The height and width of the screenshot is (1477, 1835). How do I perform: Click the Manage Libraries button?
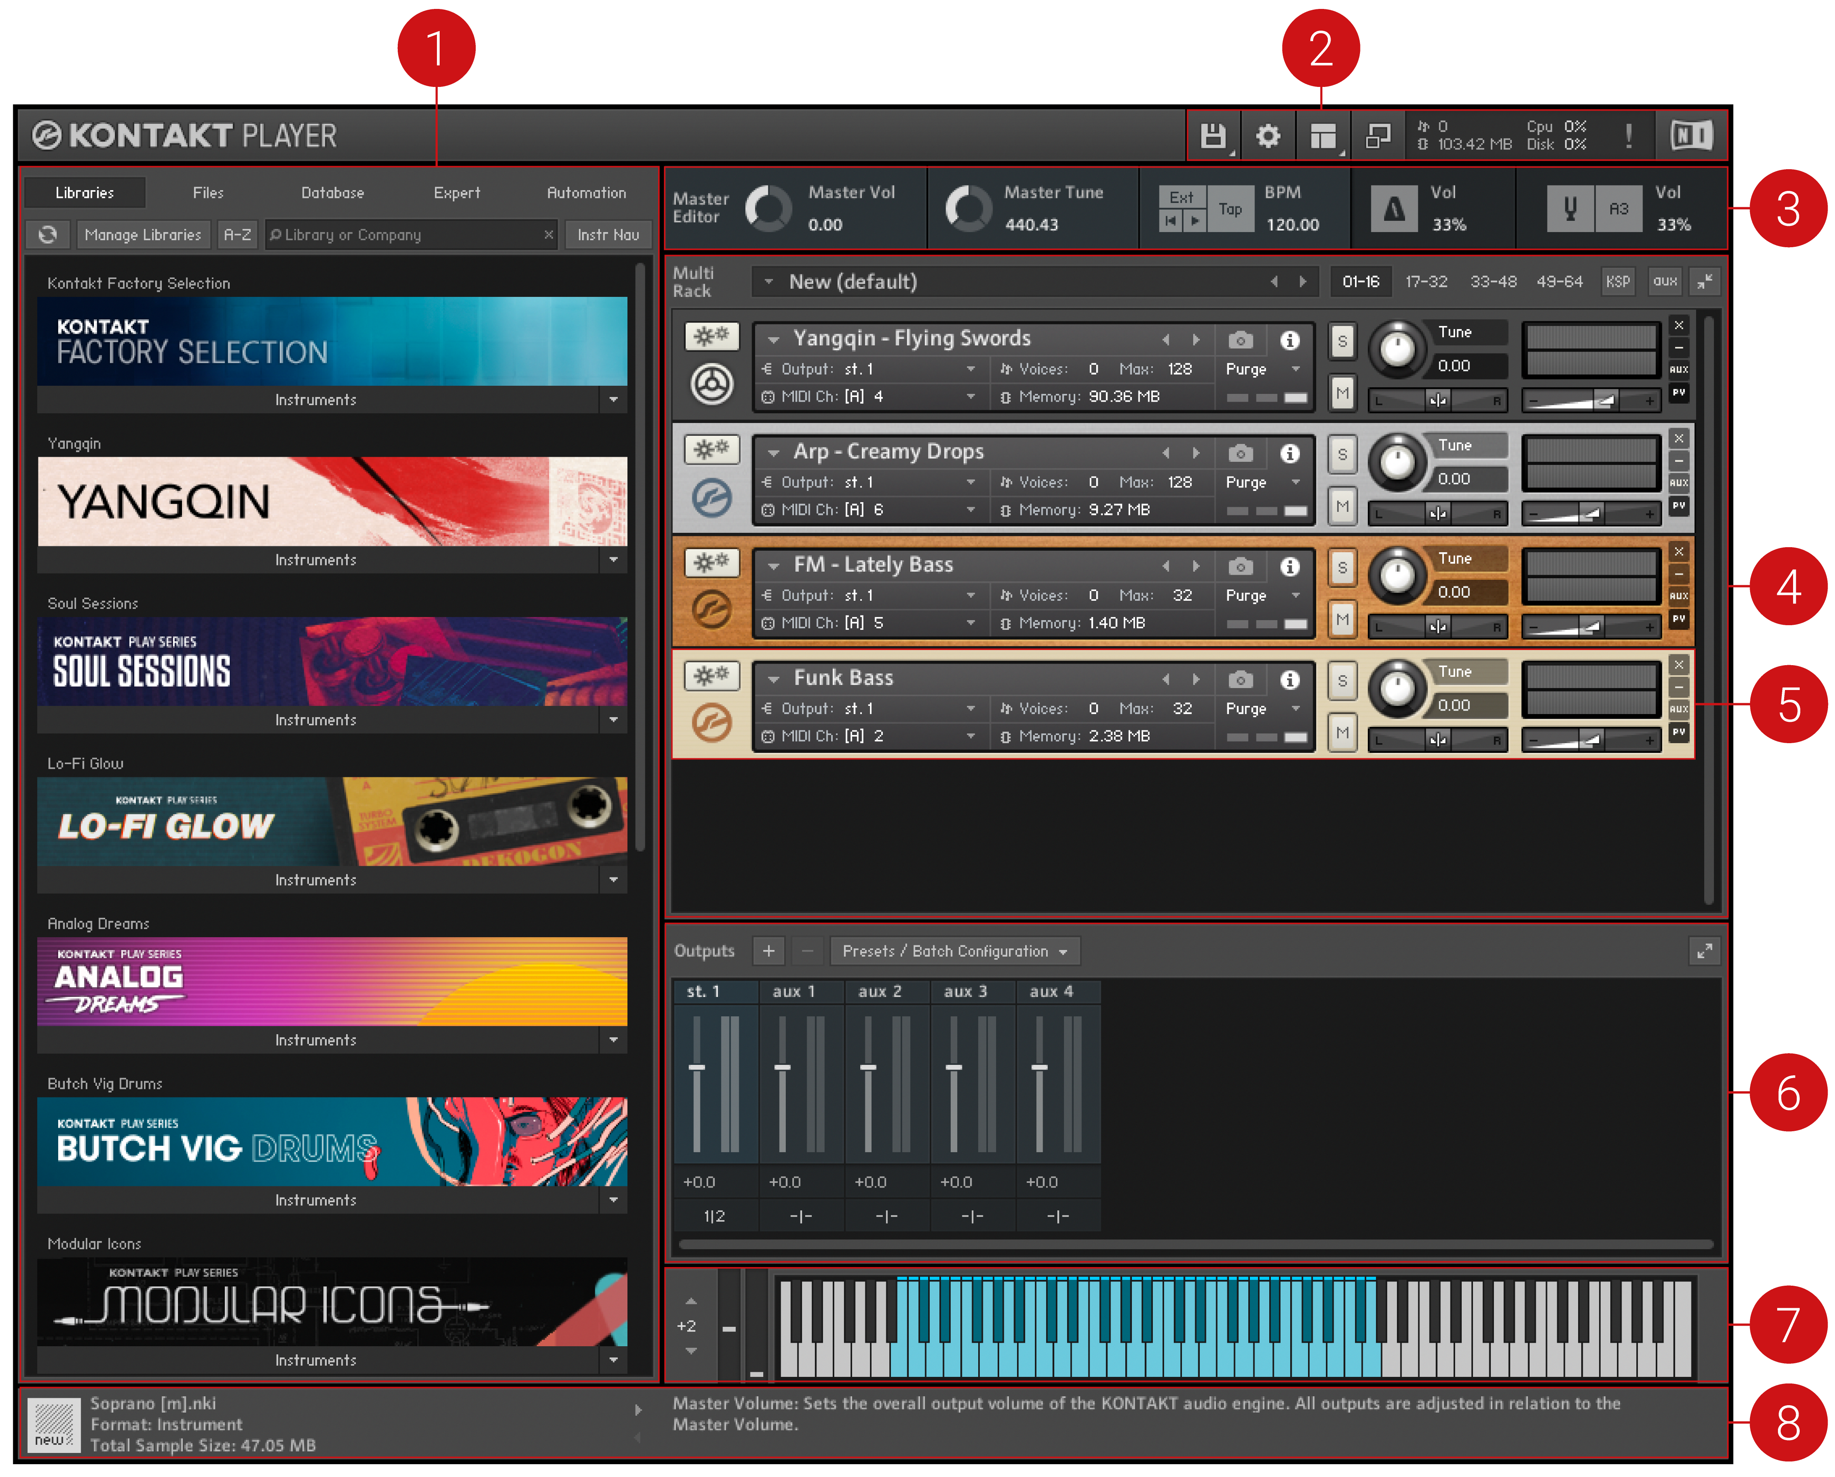tap(143, 235)
